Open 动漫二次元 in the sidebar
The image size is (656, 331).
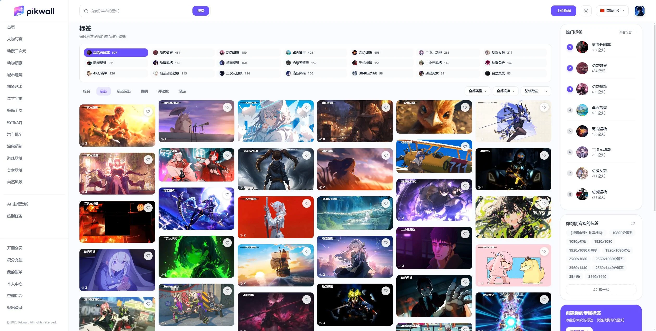[17, 51]
